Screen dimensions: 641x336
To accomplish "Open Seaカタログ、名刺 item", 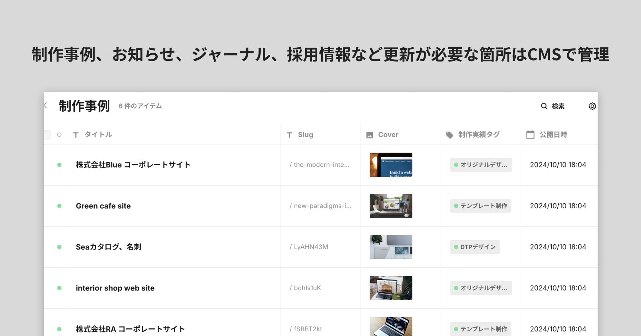I will pos(109,247).
